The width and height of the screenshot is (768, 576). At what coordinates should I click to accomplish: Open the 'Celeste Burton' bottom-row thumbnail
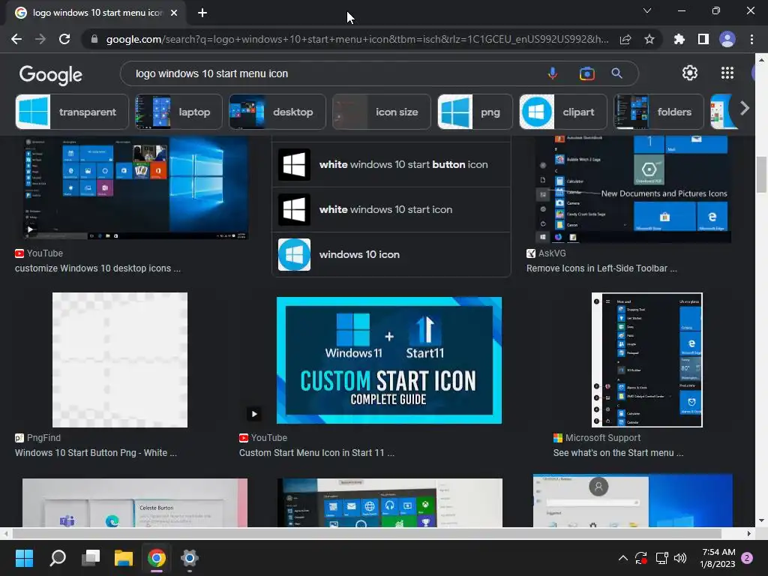[135, 503]
